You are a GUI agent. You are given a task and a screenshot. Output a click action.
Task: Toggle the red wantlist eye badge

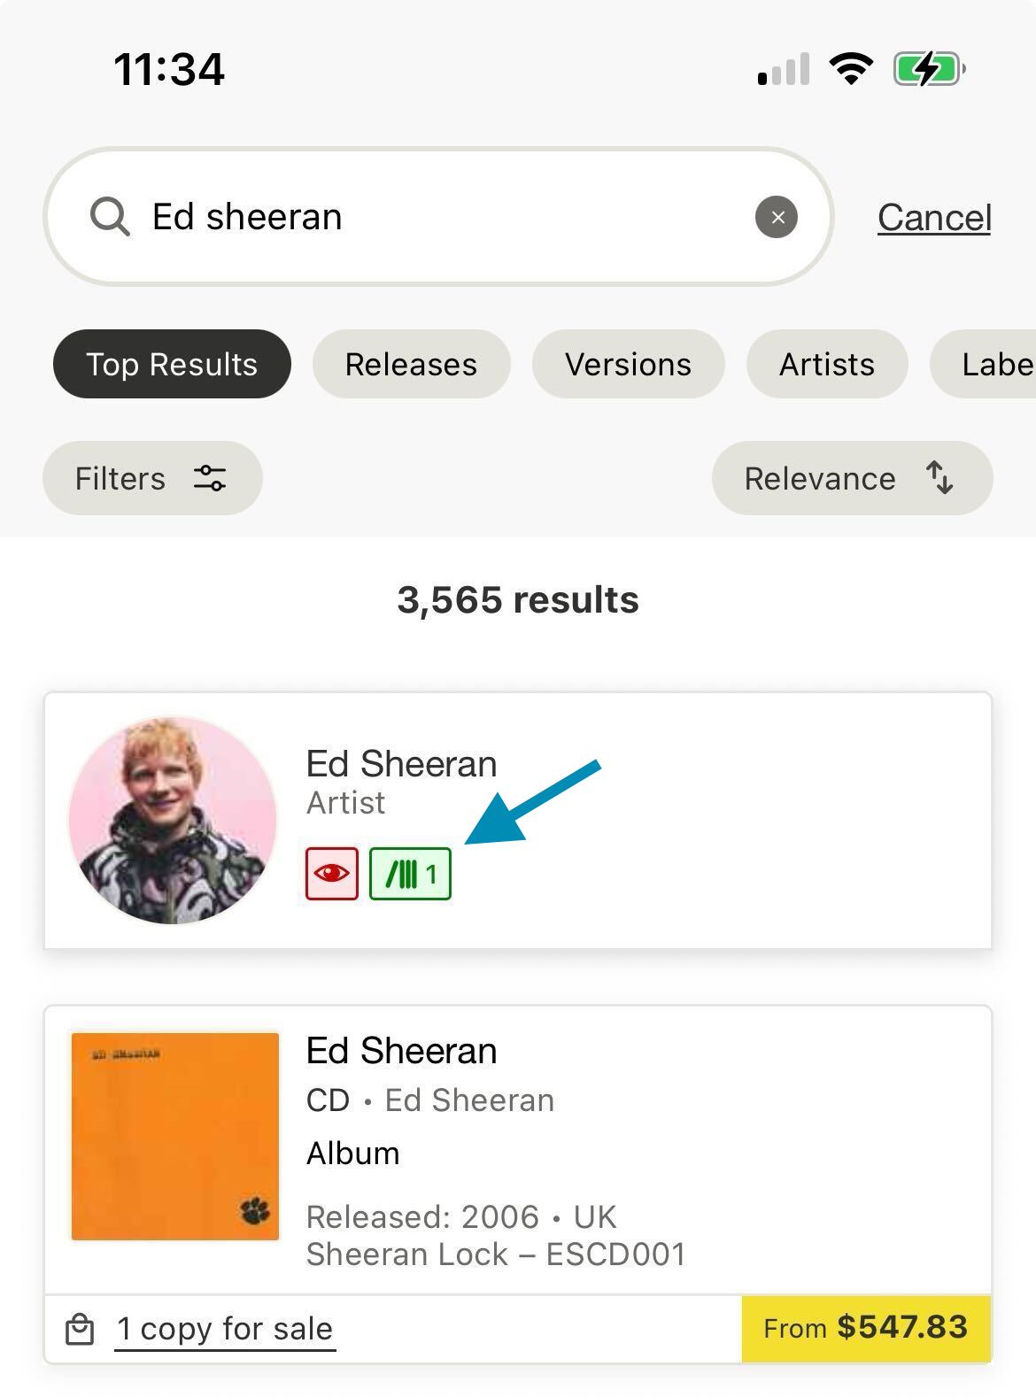pyautogui.click(x=332, y=874)
